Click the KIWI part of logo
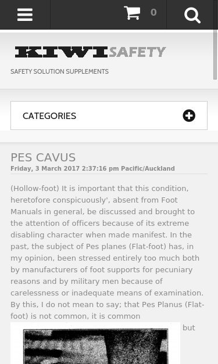The width and height of the screenshot is (218, 364). coord(62,52)
